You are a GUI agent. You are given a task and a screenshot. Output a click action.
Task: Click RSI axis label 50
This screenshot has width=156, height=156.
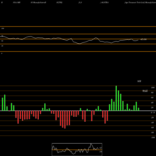coord(2,41)
